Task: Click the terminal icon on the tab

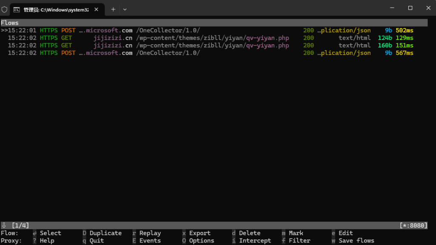Action: (17, 9)
